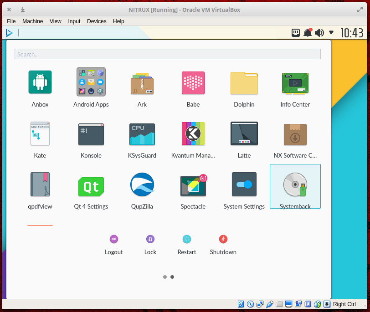Open the Machine menu

tap(32, 21)
